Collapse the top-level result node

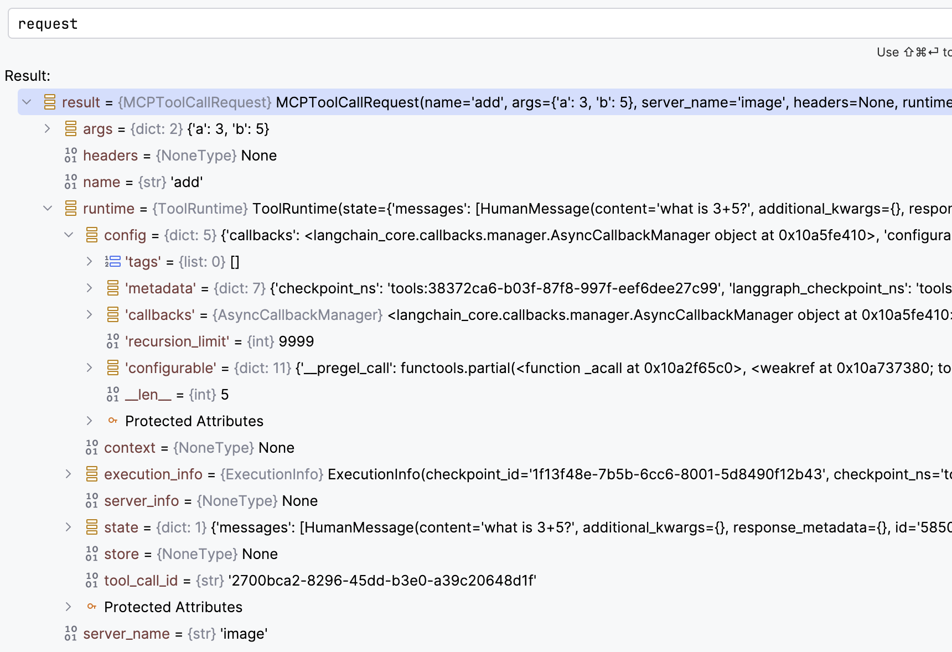pos(27,102)
